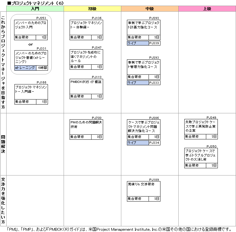
Task: Click course code PJ293
Action: pyautogui.click(x=154, y=57)
